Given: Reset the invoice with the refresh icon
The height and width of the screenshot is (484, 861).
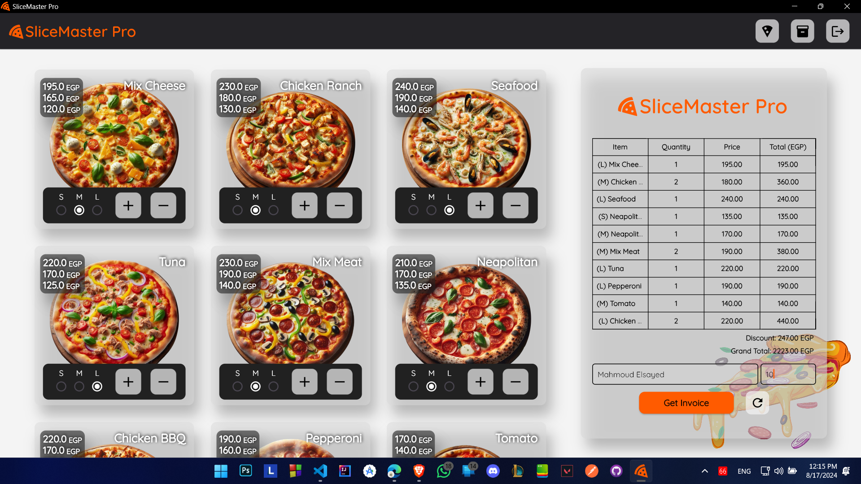Looking at the screenshot, I should pyautogui.click(x=757, y=403).
